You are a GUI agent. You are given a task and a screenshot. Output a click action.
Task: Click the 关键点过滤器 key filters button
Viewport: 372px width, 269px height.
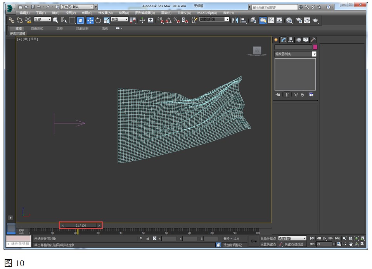295,244
